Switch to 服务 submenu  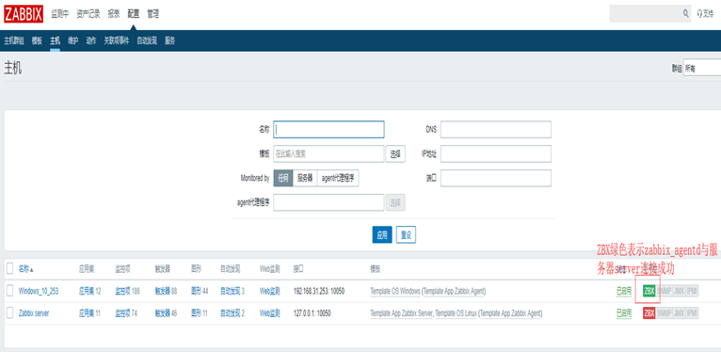pyautogui.click(x=169, y=40)
